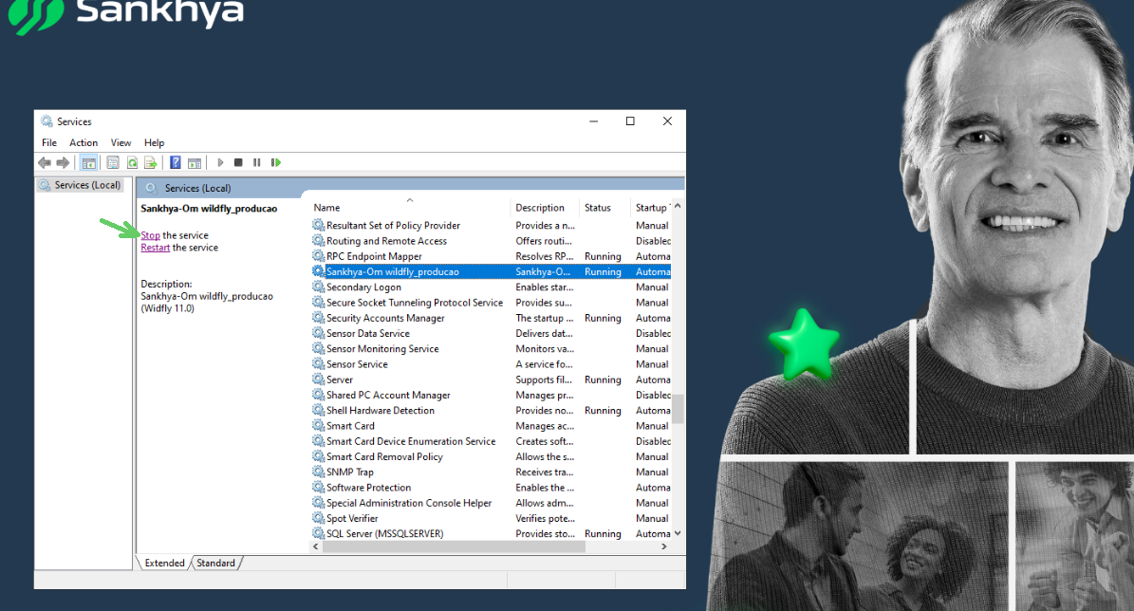1134x611 pixels.
Task: Click the horizontal scrollbar thumb
Action: [x=454, y=546]
